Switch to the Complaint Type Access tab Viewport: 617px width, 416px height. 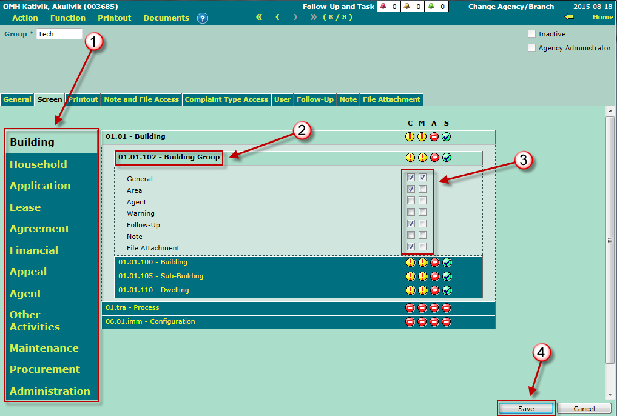point(226,99)
